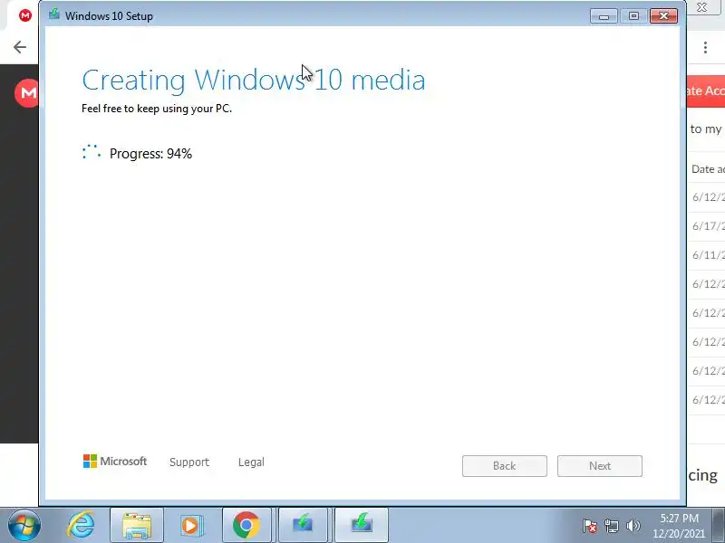Open Windows Media Player from taskbar
The image size is (725, 543).
(190, 526)
